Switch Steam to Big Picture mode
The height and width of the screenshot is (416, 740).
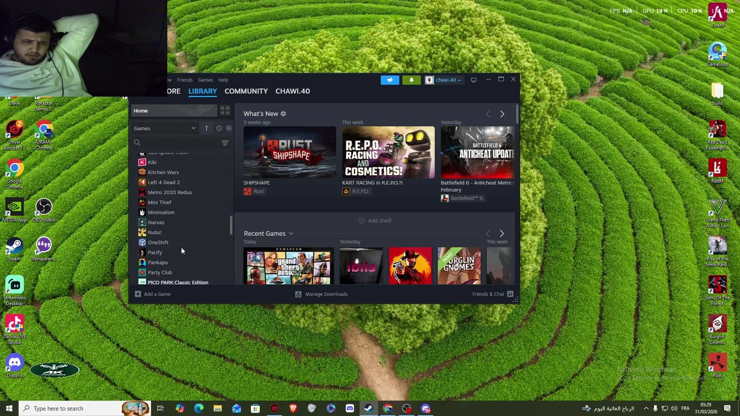pyautogui.click(x=473, y=80)
